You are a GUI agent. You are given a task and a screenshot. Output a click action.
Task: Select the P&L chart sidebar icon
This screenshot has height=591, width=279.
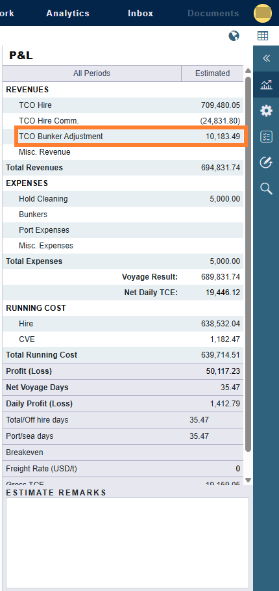tap(266, 85)
